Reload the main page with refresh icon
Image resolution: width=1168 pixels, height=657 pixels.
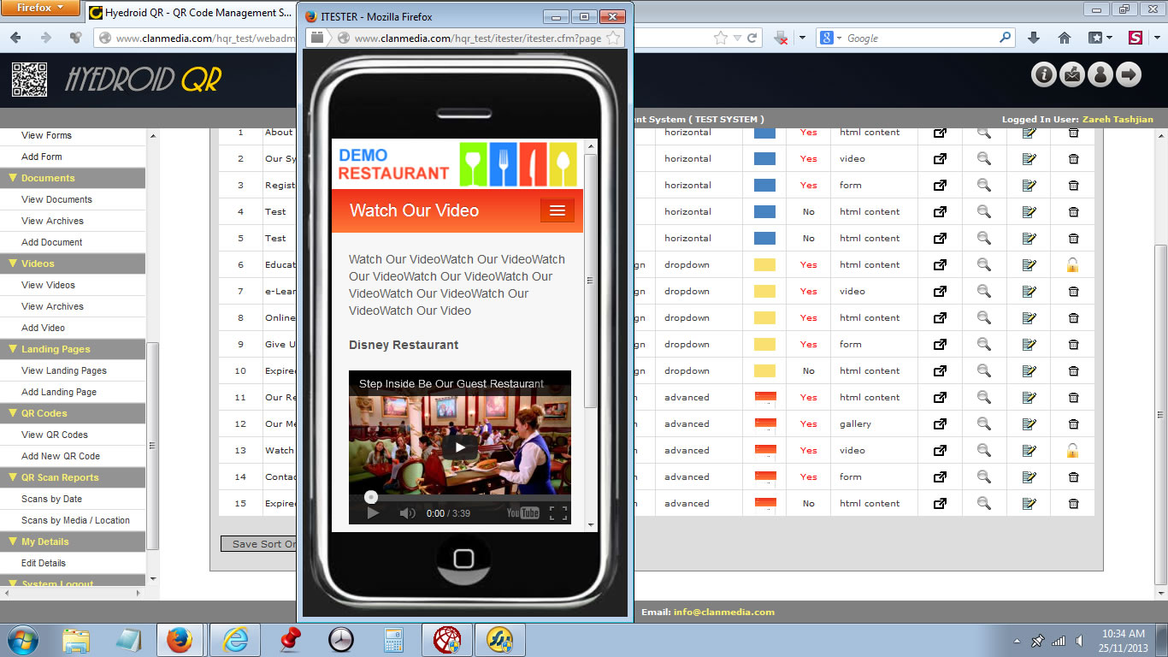pyautogui.click(x=752, y=38)
